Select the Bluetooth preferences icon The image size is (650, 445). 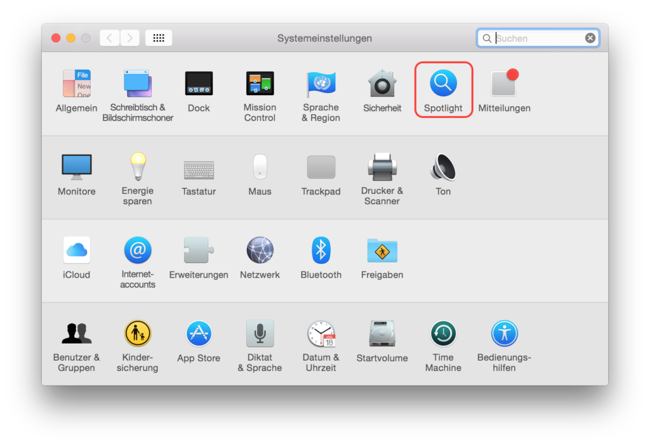pyautogui.click(x=321, y=250)
